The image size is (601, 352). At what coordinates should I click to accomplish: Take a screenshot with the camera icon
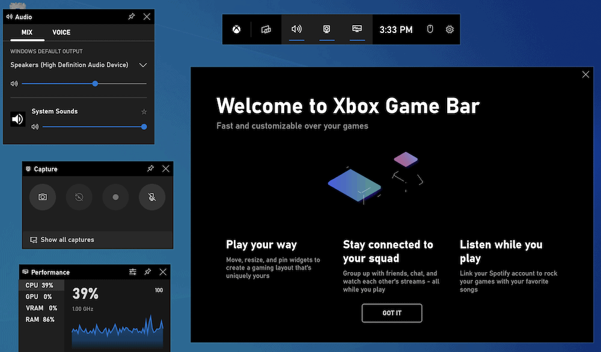[x=42, y=197]
